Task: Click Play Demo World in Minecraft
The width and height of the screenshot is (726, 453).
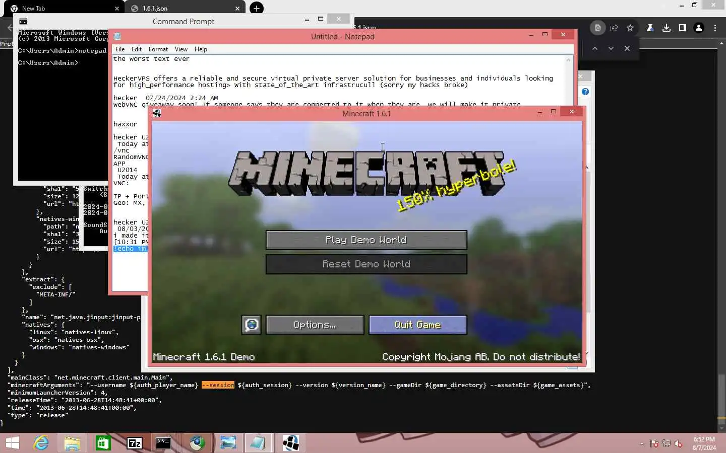Action: click(x=366, y=240)
